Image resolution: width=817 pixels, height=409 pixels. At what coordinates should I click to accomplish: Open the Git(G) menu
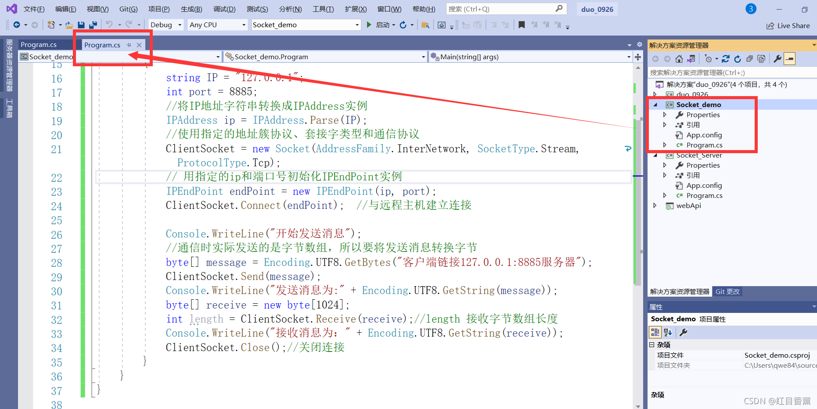pos(128,9)
